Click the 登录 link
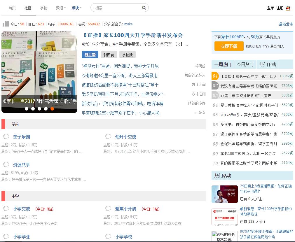The image size is (295, 242). 270,8
